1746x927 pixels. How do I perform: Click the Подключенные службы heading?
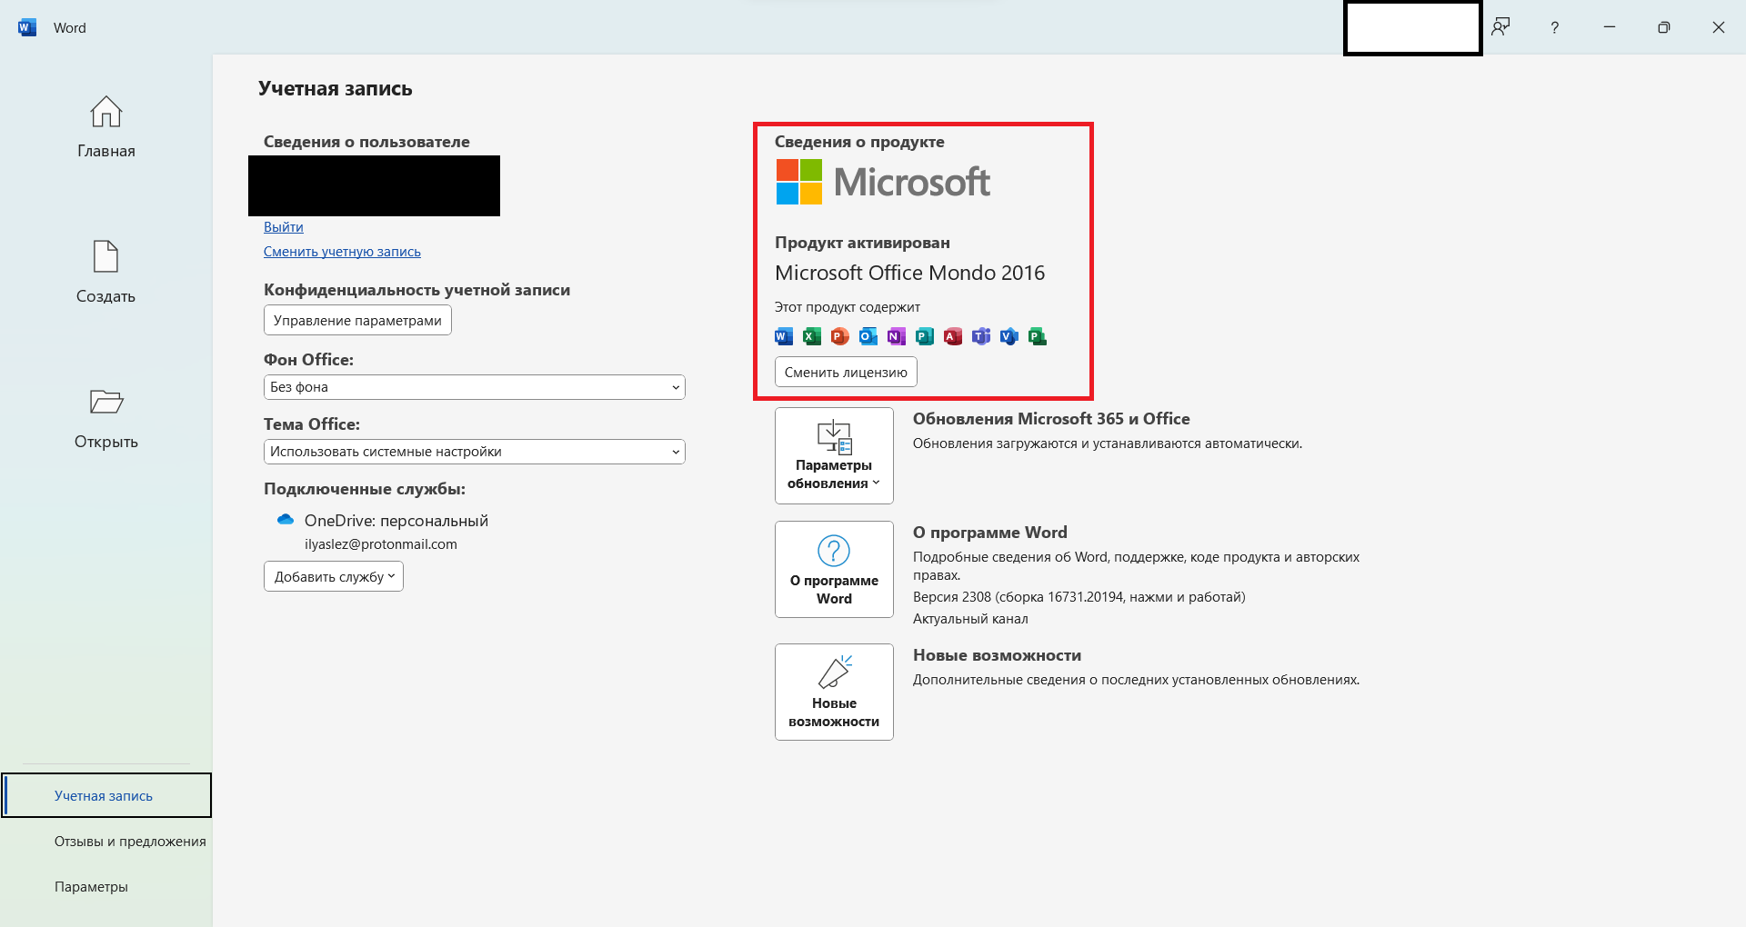click(x=365, y=489)
